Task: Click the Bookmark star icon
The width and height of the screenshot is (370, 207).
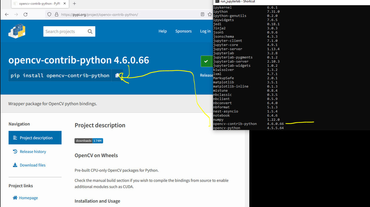Action: [x=210, y=14]
